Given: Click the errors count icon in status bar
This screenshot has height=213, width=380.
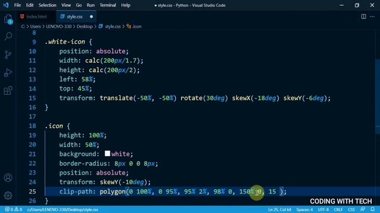Looking at the screenshot, I should tap(9, 209).
